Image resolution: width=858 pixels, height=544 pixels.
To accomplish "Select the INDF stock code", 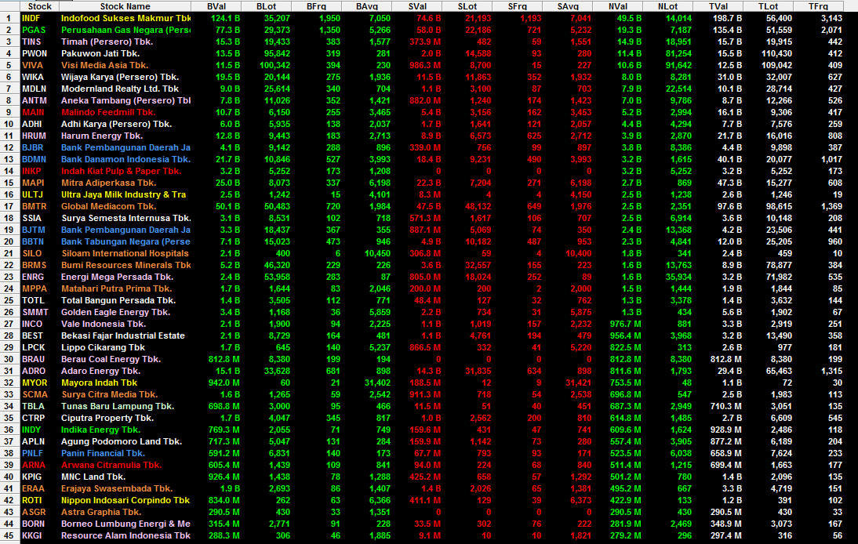I will tap(31, 18).
